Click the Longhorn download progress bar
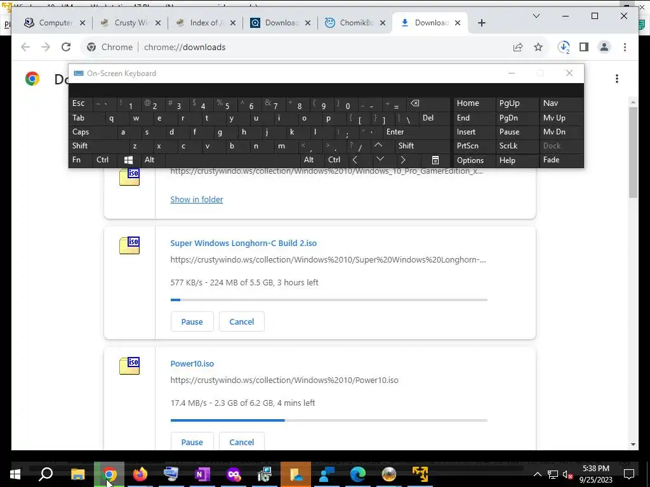Viewport: 650px width, 487px height. pyautogui.click(x=329, y=300)
